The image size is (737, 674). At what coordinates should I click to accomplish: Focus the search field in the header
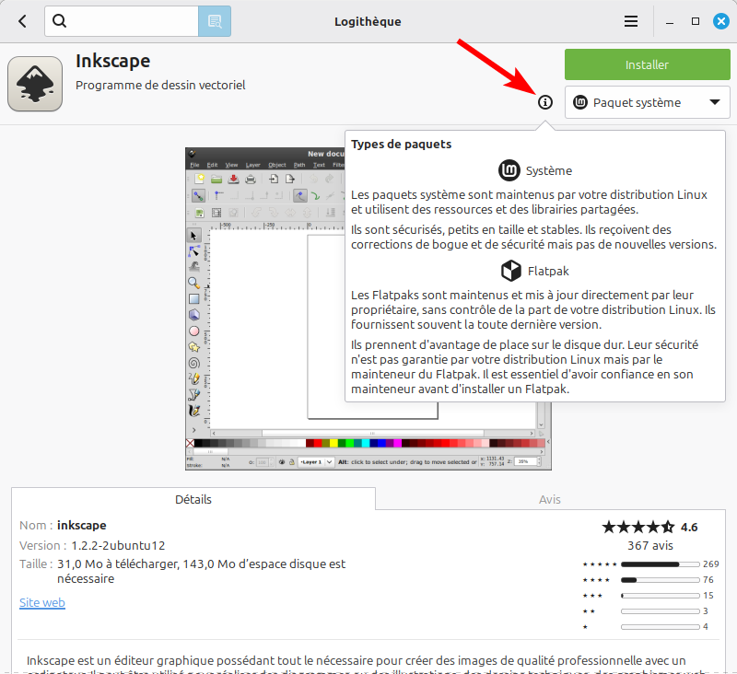122,21
